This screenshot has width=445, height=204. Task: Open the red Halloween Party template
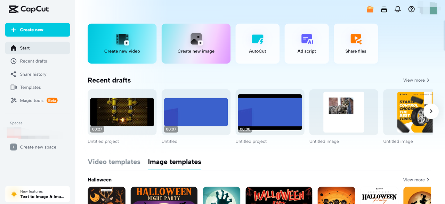click(x=279, y=195)
